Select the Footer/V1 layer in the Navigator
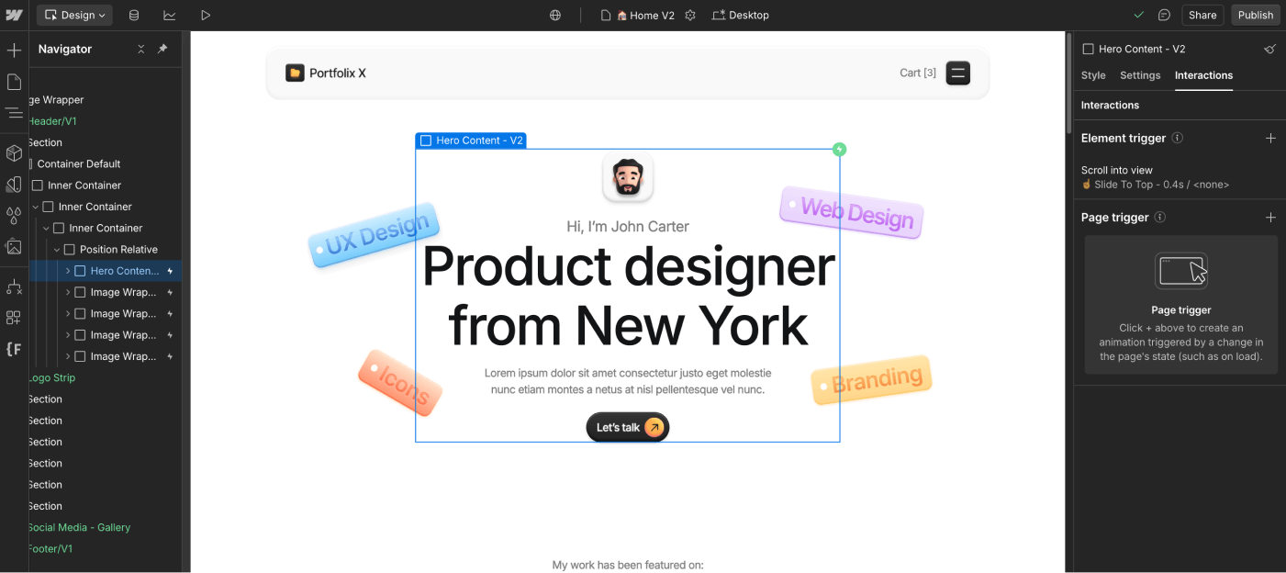Screen dimensions: 1286x573 pyautogui.click(x=50, y=548)
